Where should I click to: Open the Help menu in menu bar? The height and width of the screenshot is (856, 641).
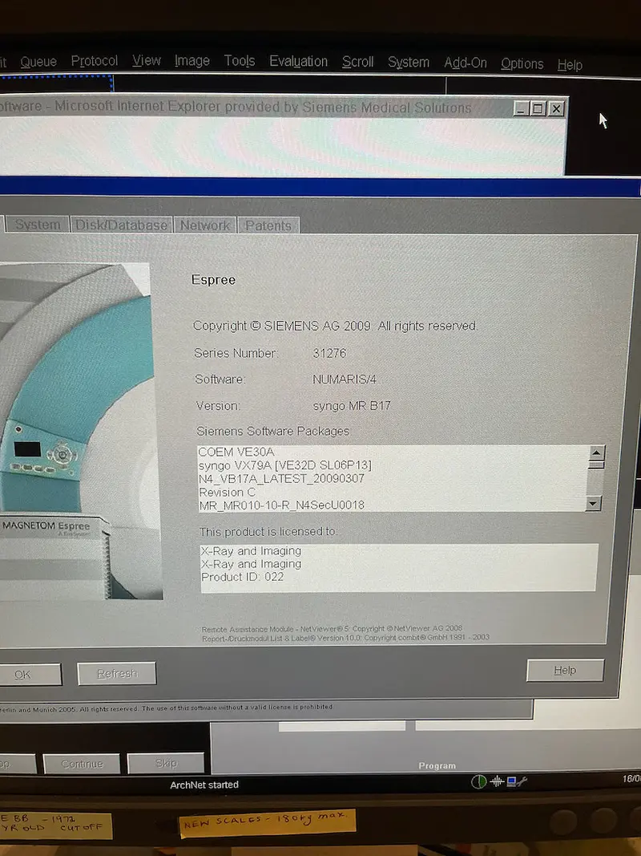[570, 65]
